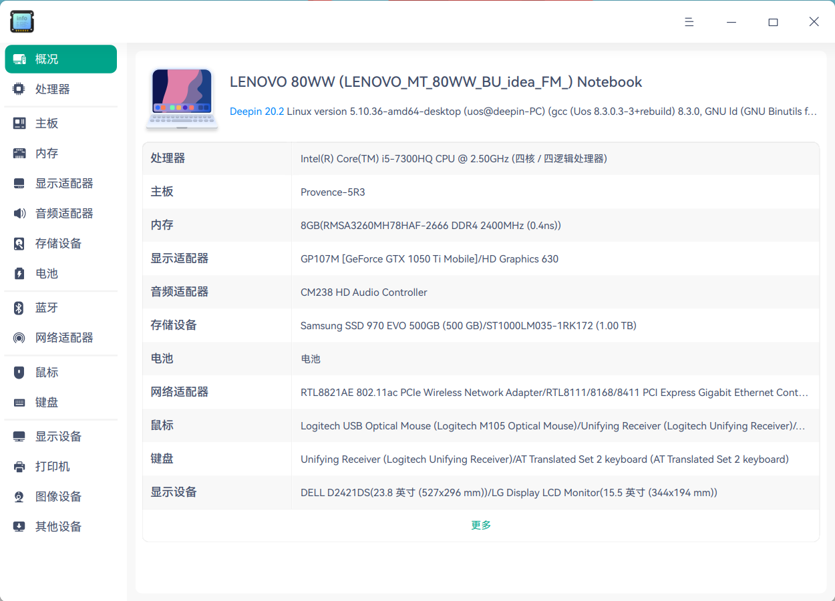Image resolution: width=835 pixels, height=601 pixels.
Task: Click the Samsung SSD 970 EVO storage value
Action: (468, 326)
